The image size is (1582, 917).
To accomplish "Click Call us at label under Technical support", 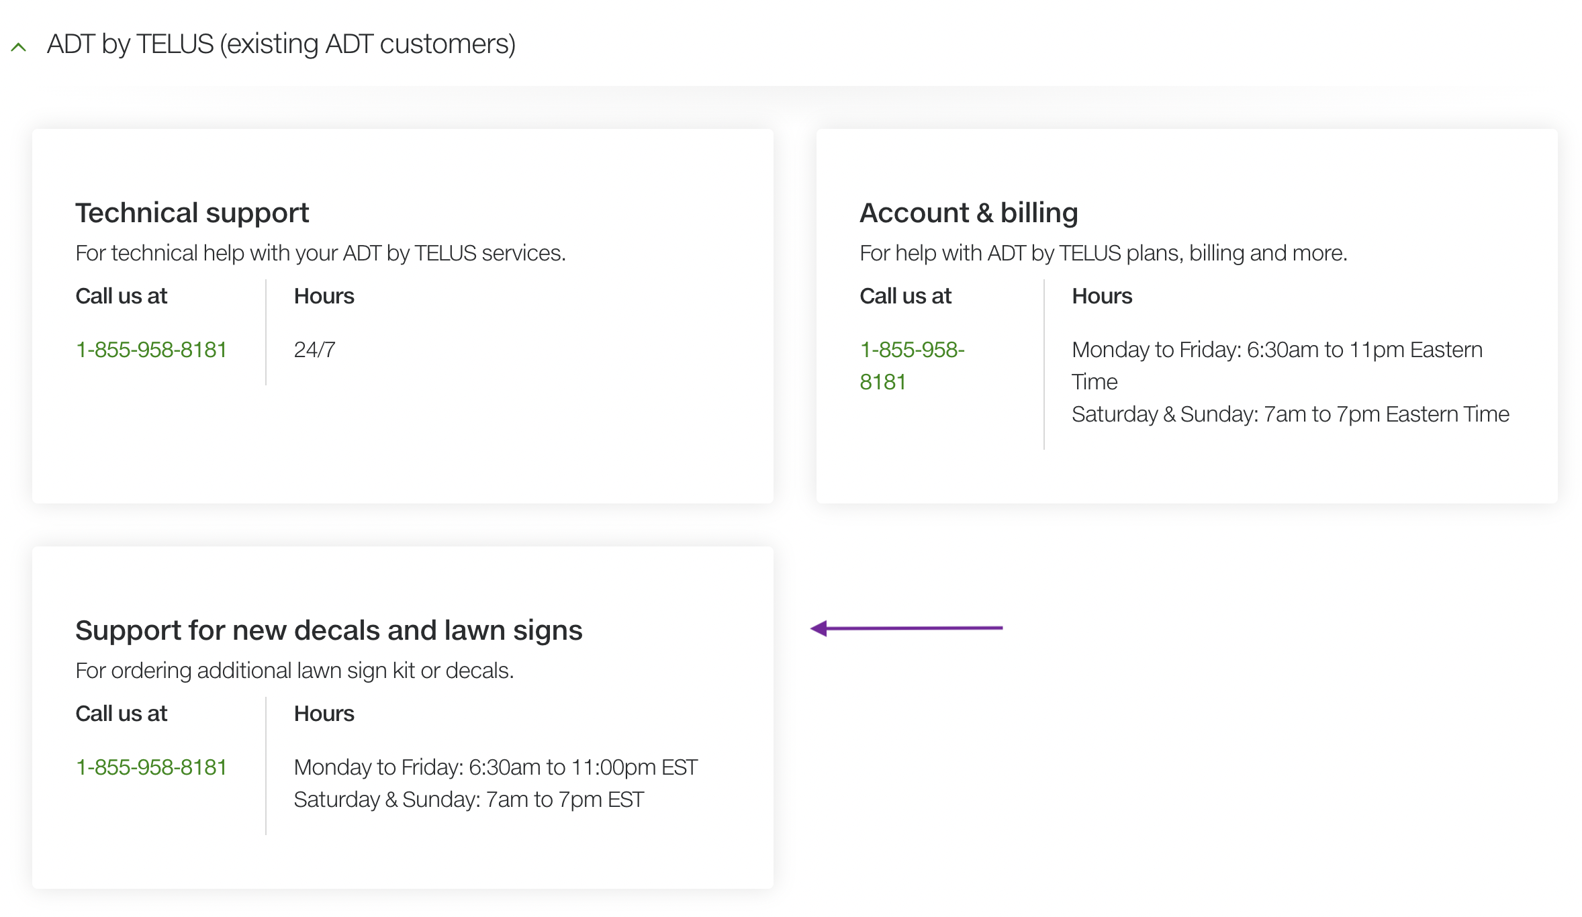I will pos(121,296).
